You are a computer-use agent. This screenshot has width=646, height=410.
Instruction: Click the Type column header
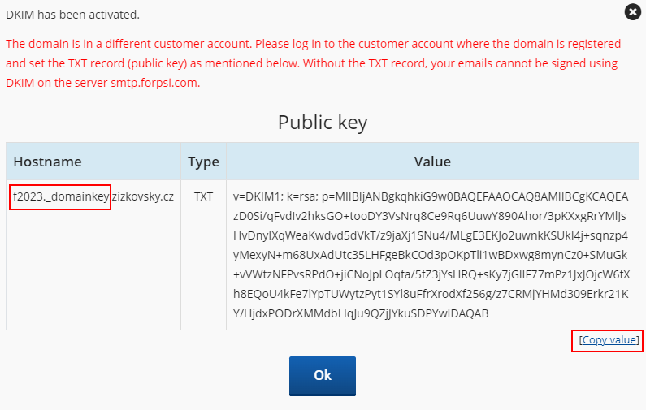click(x=203, y=162)
